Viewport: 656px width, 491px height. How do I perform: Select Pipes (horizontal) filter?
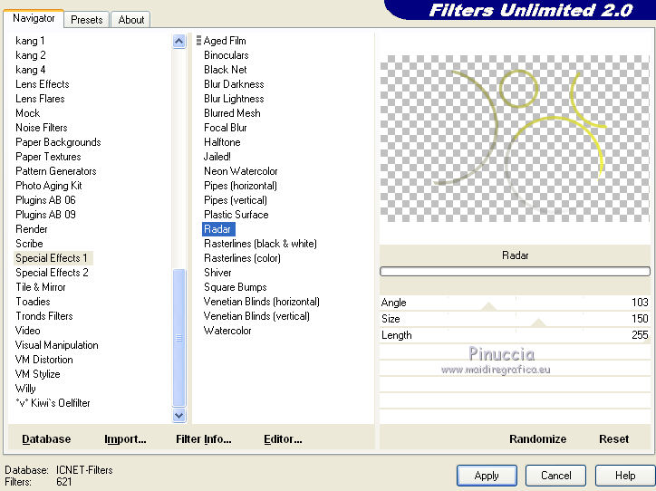(240, 186)
